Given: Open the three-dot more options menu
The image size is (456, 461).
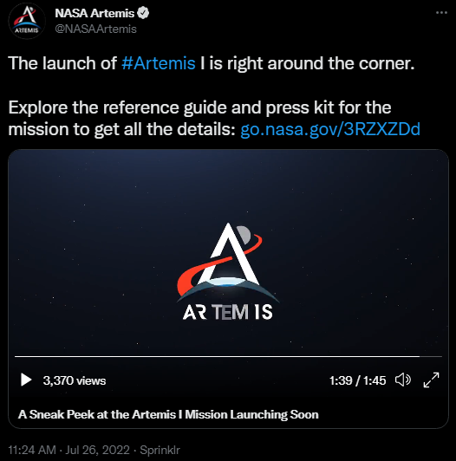Looking at the screenshot, I should pyautogui.click(x=441, y=13).
